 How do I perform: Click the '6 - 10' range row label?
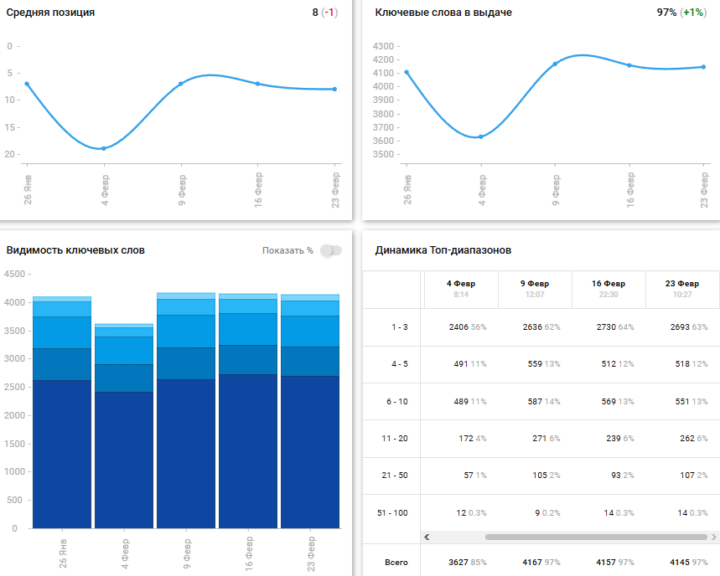397,401
